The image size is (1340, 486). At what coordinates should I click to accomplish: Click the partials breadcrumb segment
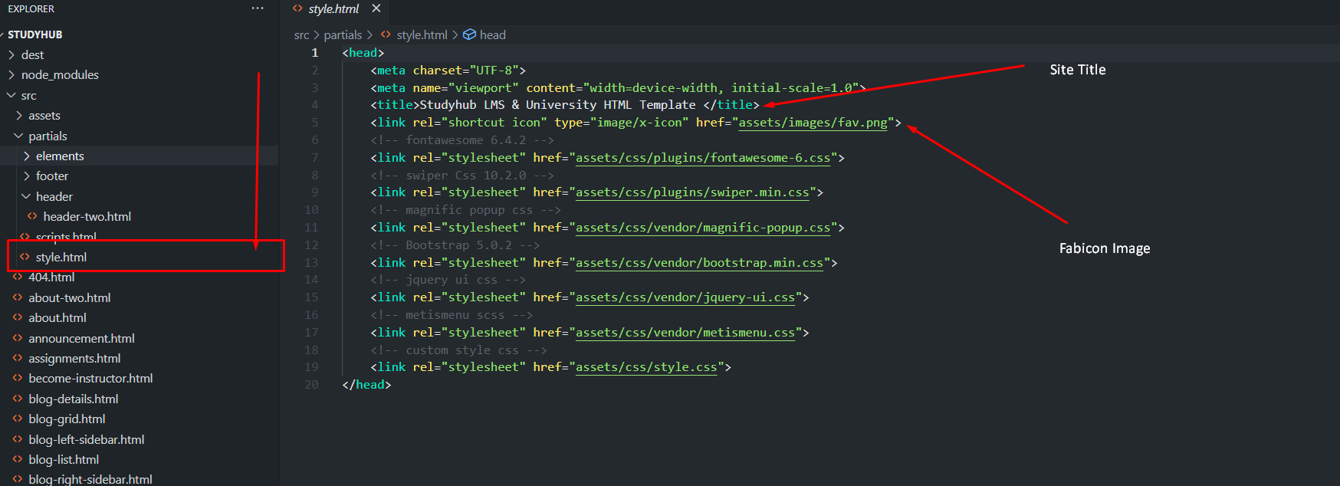343,34
